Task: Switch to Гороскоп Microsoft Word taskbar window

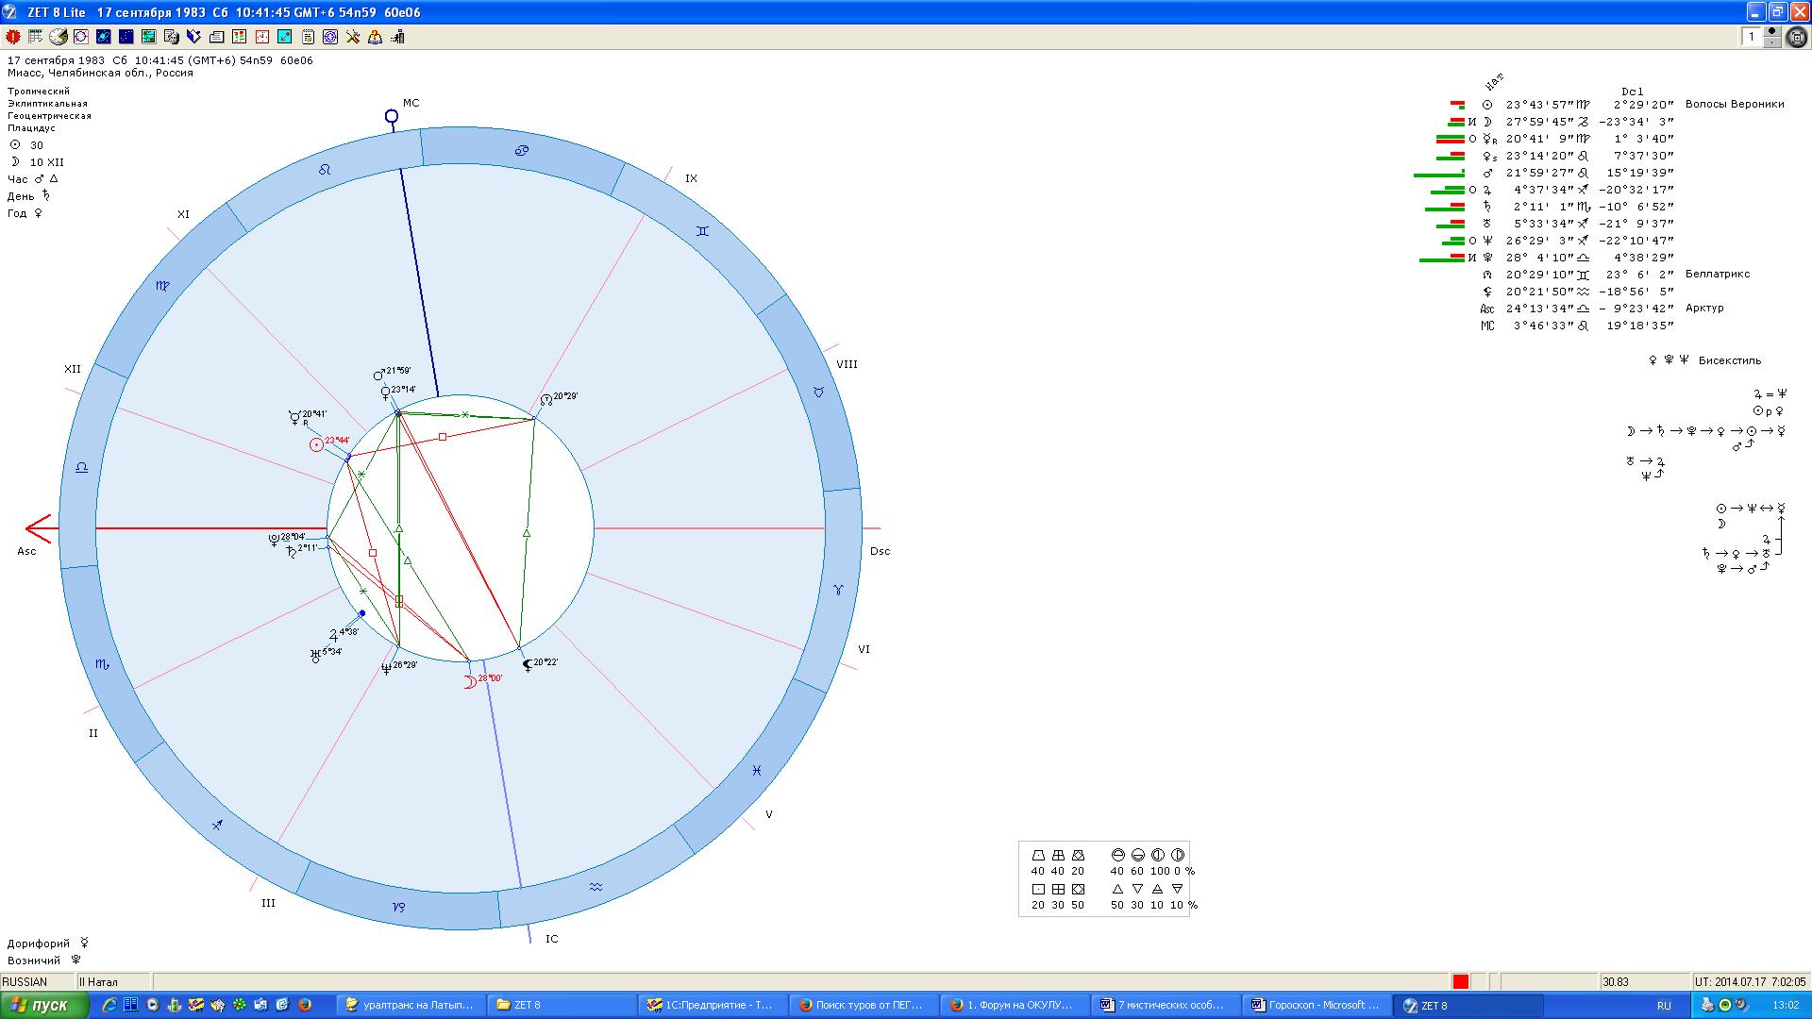Action: coord(1316,1006)
